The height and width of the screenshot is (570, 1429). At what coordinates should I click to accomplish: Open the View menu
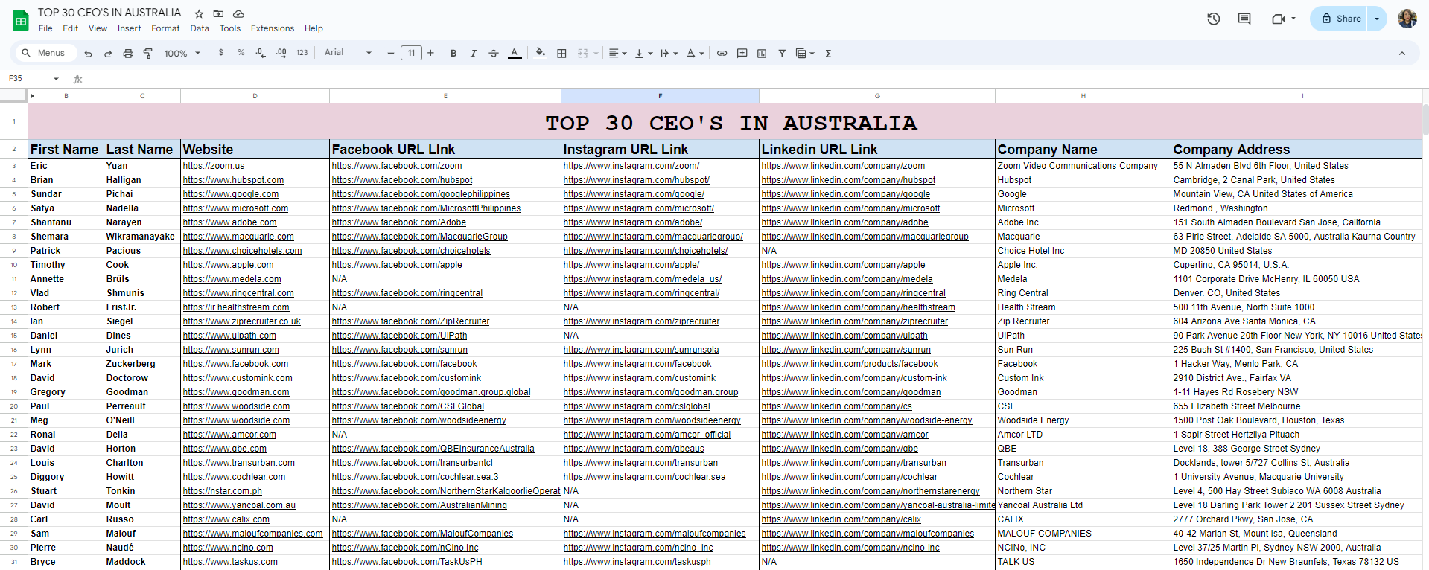pos(98,28)
